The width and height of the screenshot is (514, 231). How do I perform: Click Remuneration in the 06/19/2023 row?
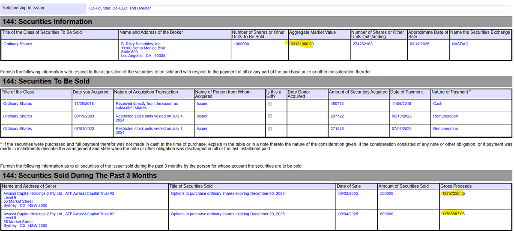(445, 116)
